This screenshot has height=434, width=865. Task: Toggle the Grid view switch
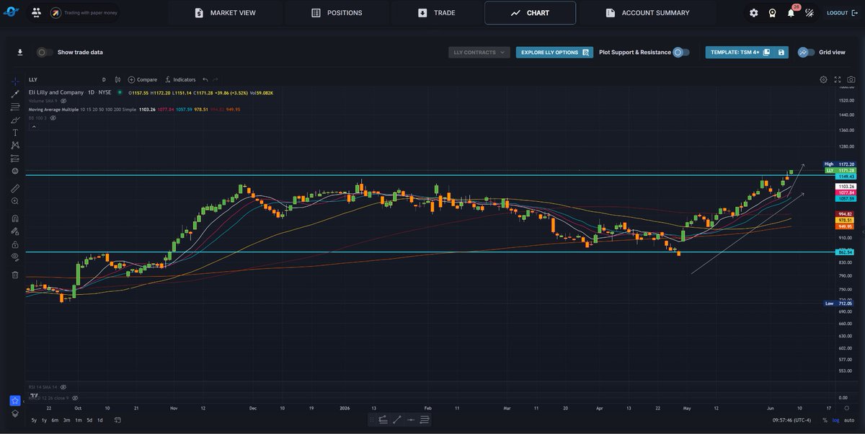coord(807,52)
